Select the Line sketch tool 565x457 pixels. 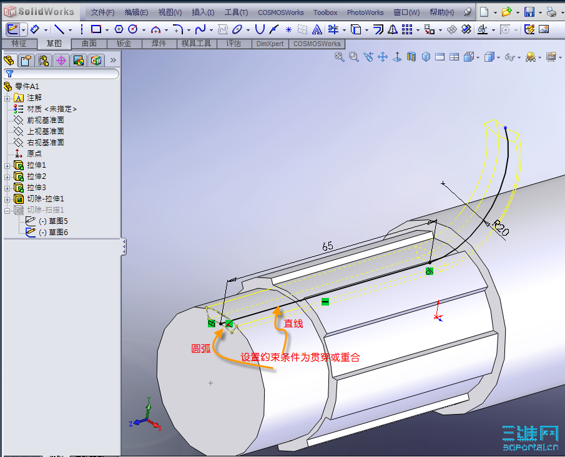(x=59, y=29)
